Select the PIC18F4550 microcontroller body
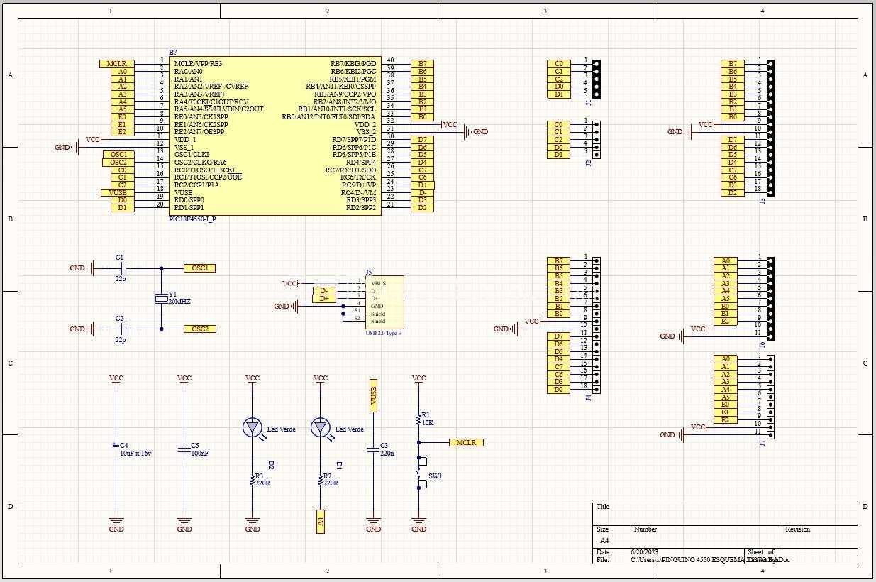The height and width of the screenshot is (582, 876). pos(275,136)
